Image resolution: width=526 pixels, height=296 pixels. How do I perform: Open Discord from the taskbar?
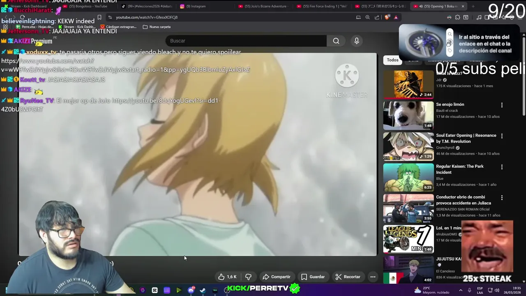(191, 290)
